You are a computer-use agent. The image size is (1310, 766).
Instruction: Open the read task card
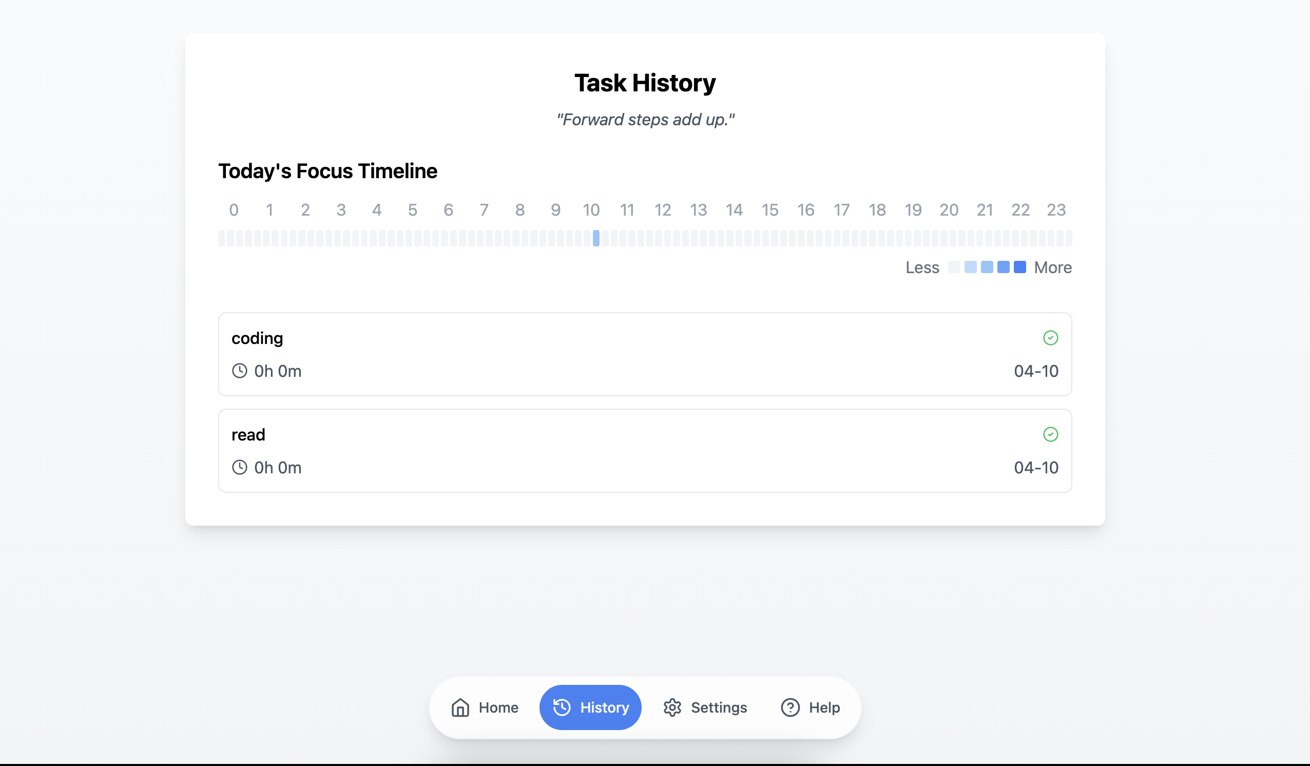point(645,451)
